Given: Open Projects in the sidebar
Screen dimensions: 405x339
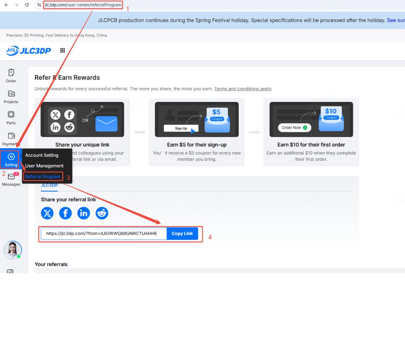Looking at the screenshot, I should tap(11, 97).
